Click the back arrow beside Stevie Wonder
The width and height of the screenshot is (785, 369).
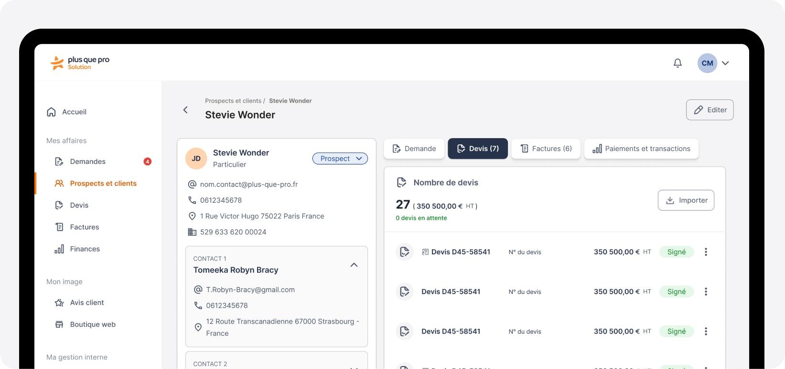click(185, 110)
